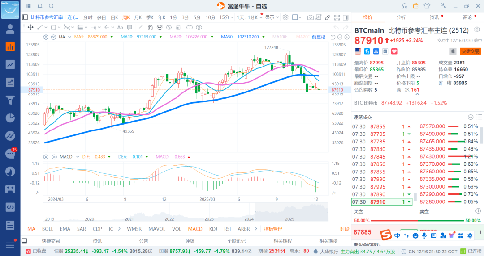Select the 07:30 87910 tick trade row
Screen dimensions: 484x256
coord(382,202)
